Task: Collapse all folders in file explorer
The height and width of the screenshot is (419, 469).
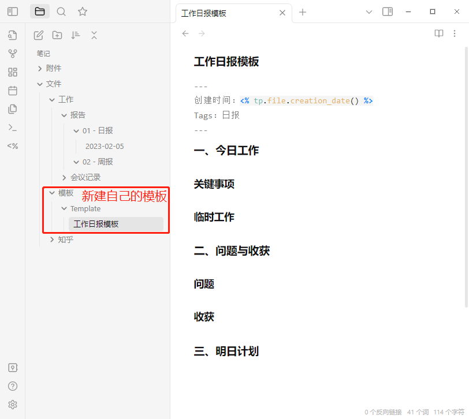Action: 94,35
